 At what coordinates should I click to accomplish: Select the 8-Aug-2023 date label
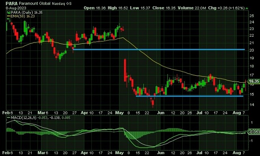16,8
